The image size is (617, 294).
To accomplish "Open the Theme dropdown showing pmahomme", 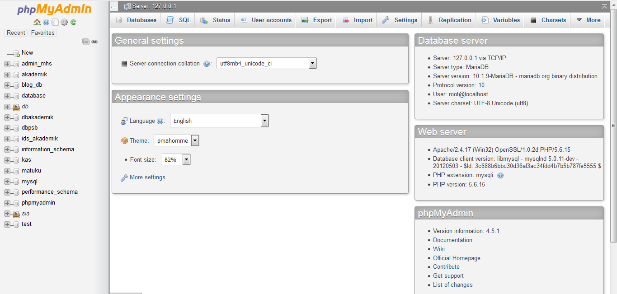I will tap(176, 141).
